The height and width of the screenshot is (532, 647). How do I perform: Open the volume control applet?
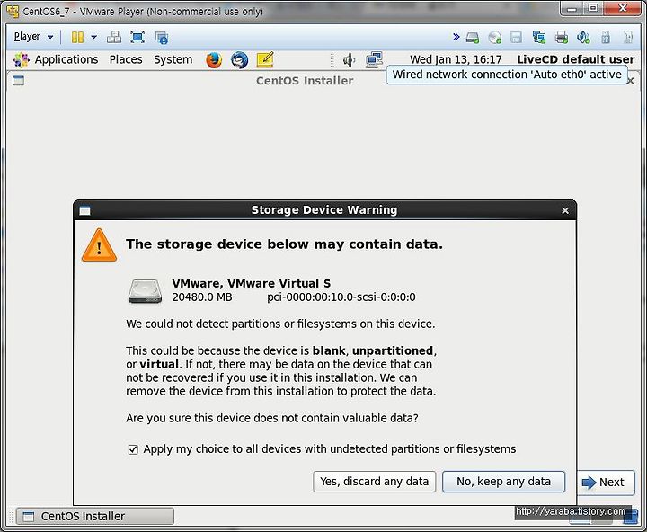pos(349,60)
